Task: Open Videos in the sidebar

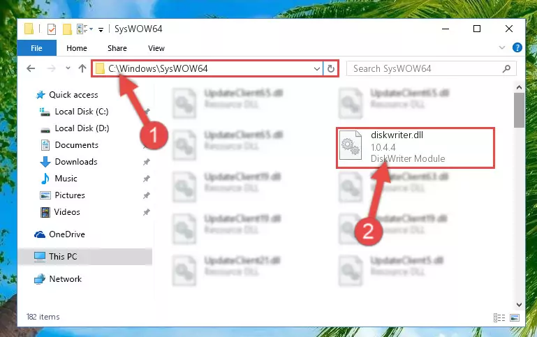Action: pyautogui.click(x=67, y=212)
